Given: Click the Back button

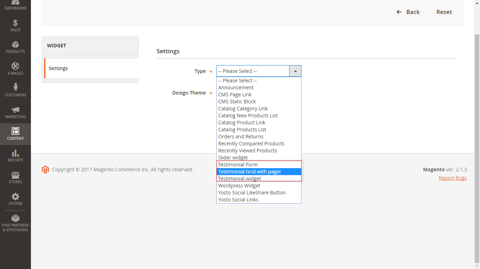Looking at the screenshot, I should 408,12.
